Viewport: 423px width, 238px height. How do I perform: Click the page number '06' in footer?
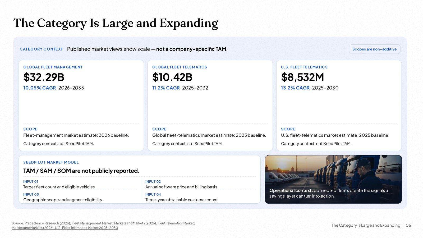[408, 225]
